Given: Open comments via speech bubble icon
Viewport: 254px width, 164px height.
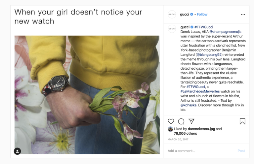Looking at the screenshot, I should point(181,121).
